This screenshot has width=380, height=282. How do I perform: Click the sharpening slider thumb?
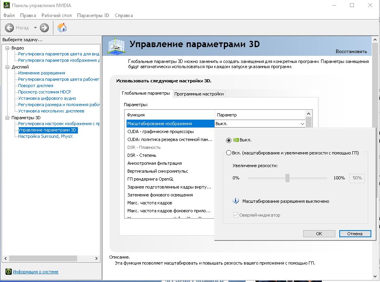click(287, 178)
